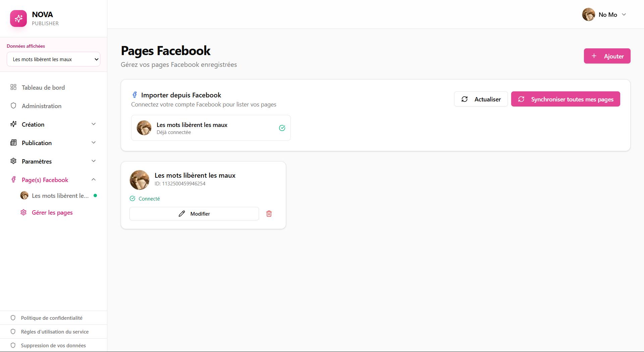644x352 pixels.
Task: Click the large avatar on the page card
Action: pos(140,180)
